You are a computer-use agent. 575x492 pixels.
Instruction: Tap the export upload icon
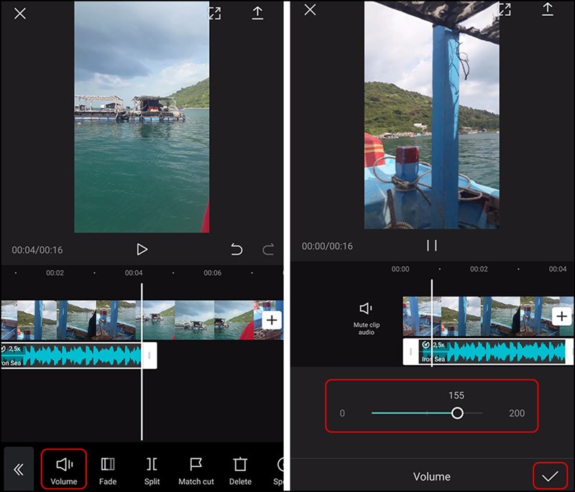(259, 14)
